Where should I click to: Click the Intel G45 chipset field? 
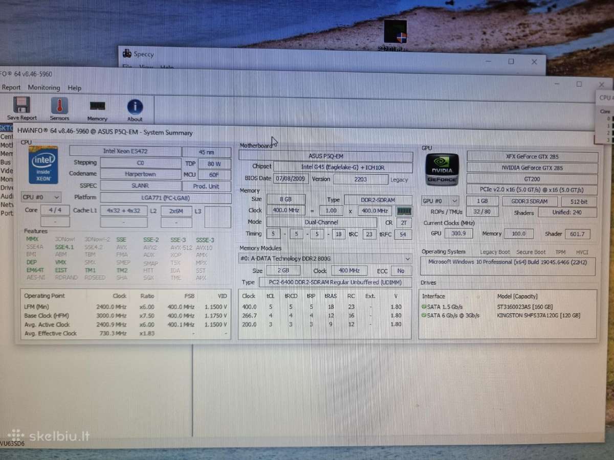343,167
